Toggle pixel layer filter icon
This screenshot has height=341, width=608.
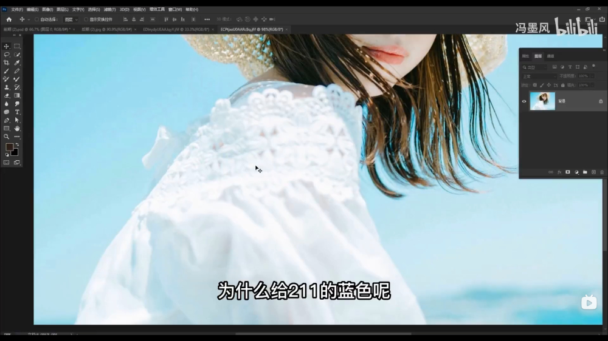[x=554, y=67]
